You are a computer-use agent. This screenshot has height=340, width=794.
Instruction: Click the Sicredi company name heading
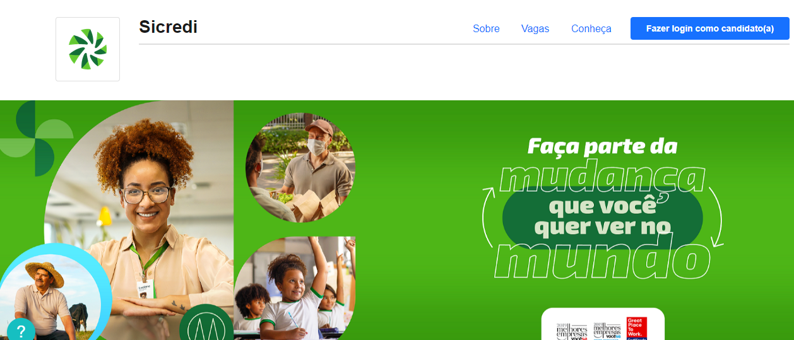point(169,26)
